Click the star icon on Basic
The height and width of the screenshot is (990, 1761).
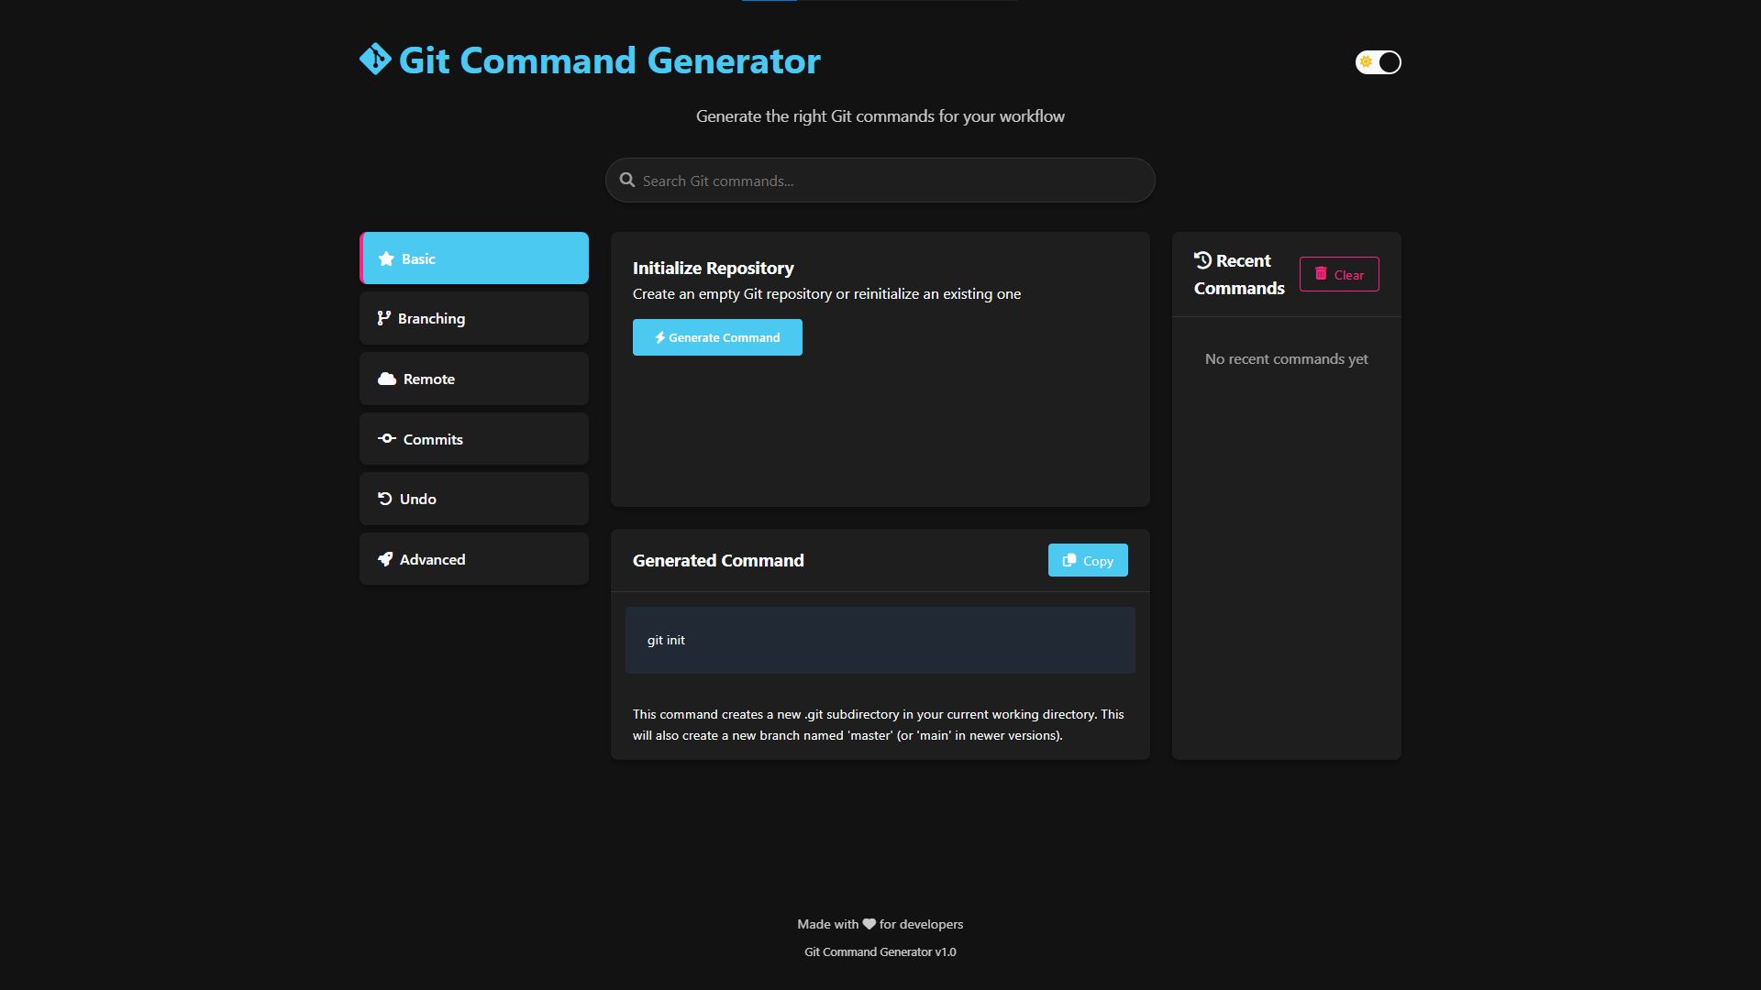coord(386,258)
